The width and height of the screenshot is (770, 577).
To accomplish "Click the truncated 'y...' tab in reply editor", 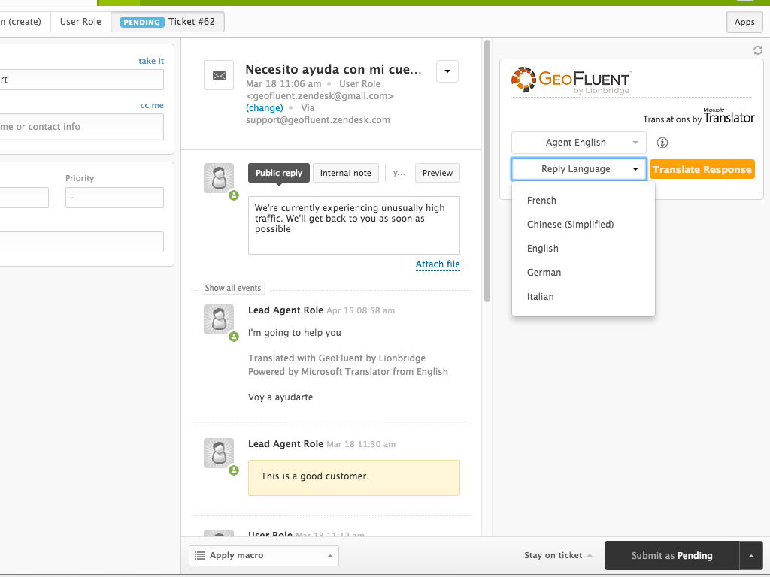I will coord(399,173).
